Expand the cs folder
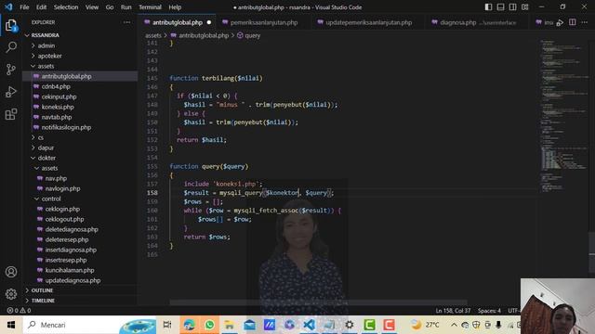Viewport: 595px width, 334px height. pos(40,137)
